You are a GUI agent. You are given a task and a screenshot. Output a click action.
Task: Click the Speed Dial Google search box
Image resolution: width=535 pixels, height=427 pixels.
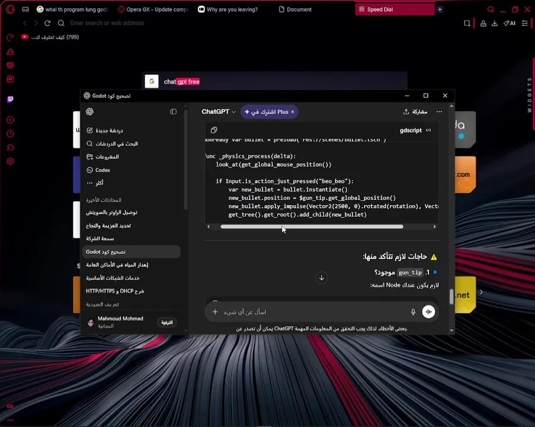pyautogui.click(x=275, y=81)
